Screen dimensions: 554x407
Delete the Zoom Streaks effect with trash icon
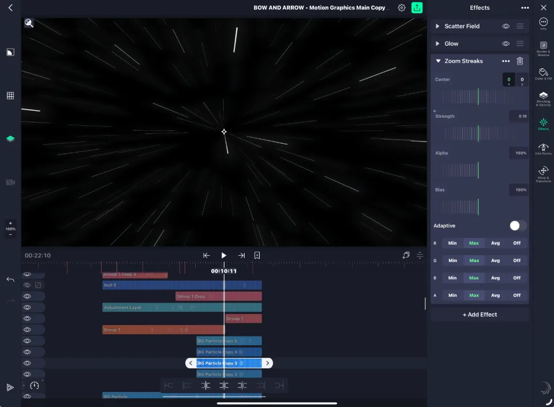pyautogui.click(x=520, y=61)
